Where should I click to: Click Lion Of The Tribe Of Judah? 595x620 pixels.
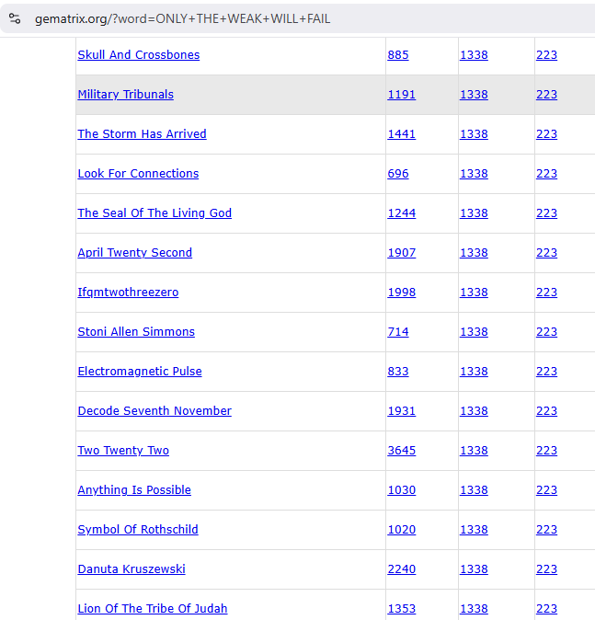(x=153, y=609)
